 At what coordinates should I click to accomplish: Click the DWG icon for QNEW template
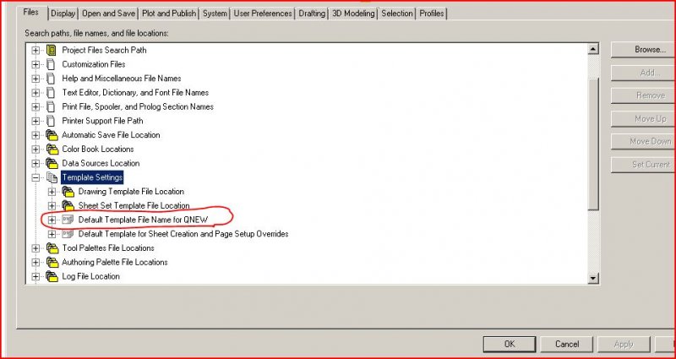click(68, 220)
